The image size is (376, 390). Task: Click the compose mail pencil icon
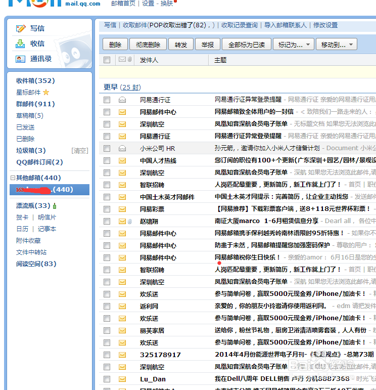pyautogui.click(x=21, y=28)
